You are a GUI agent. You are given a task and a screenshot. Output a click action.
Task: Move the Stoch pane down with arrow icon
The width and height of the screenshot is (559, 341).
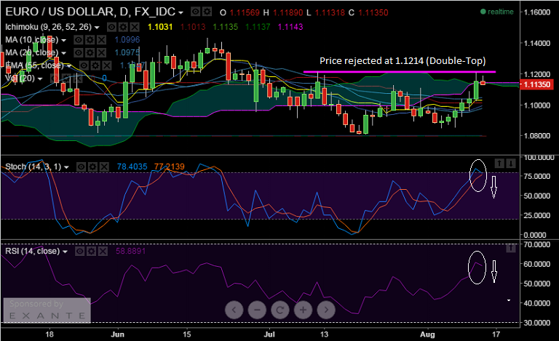tap(511, 164)
